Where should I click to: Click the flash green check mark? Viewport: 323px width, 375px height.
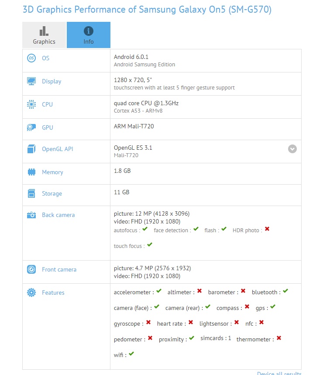[224, 229]
